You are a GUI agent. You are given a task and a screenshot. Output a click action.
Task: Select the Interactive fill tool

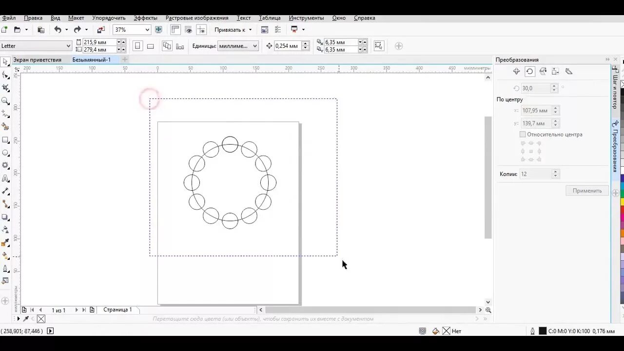point(5,256)
